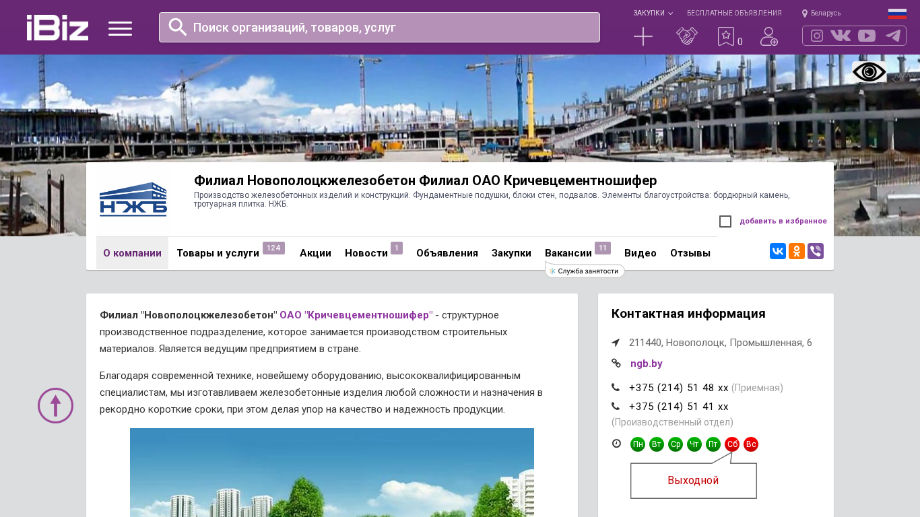
Task: Share the company page on VK
Action: point(778,251)
